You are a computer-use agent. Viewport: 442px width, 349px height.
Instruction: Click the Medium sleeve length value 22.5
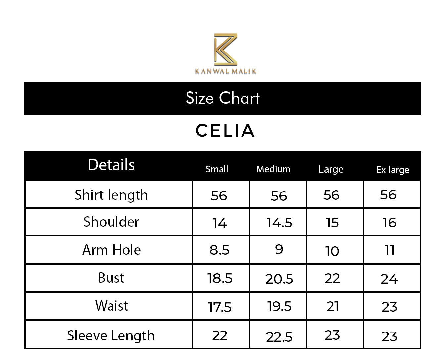(279, 337)
